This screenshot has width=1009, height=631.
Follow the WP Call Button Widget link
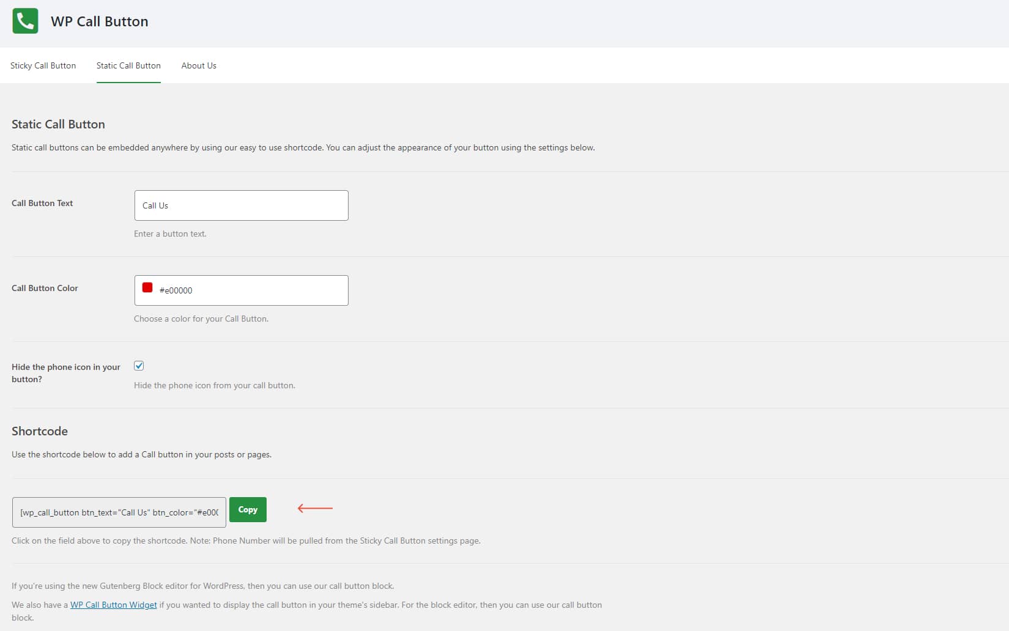coord(113,605)
